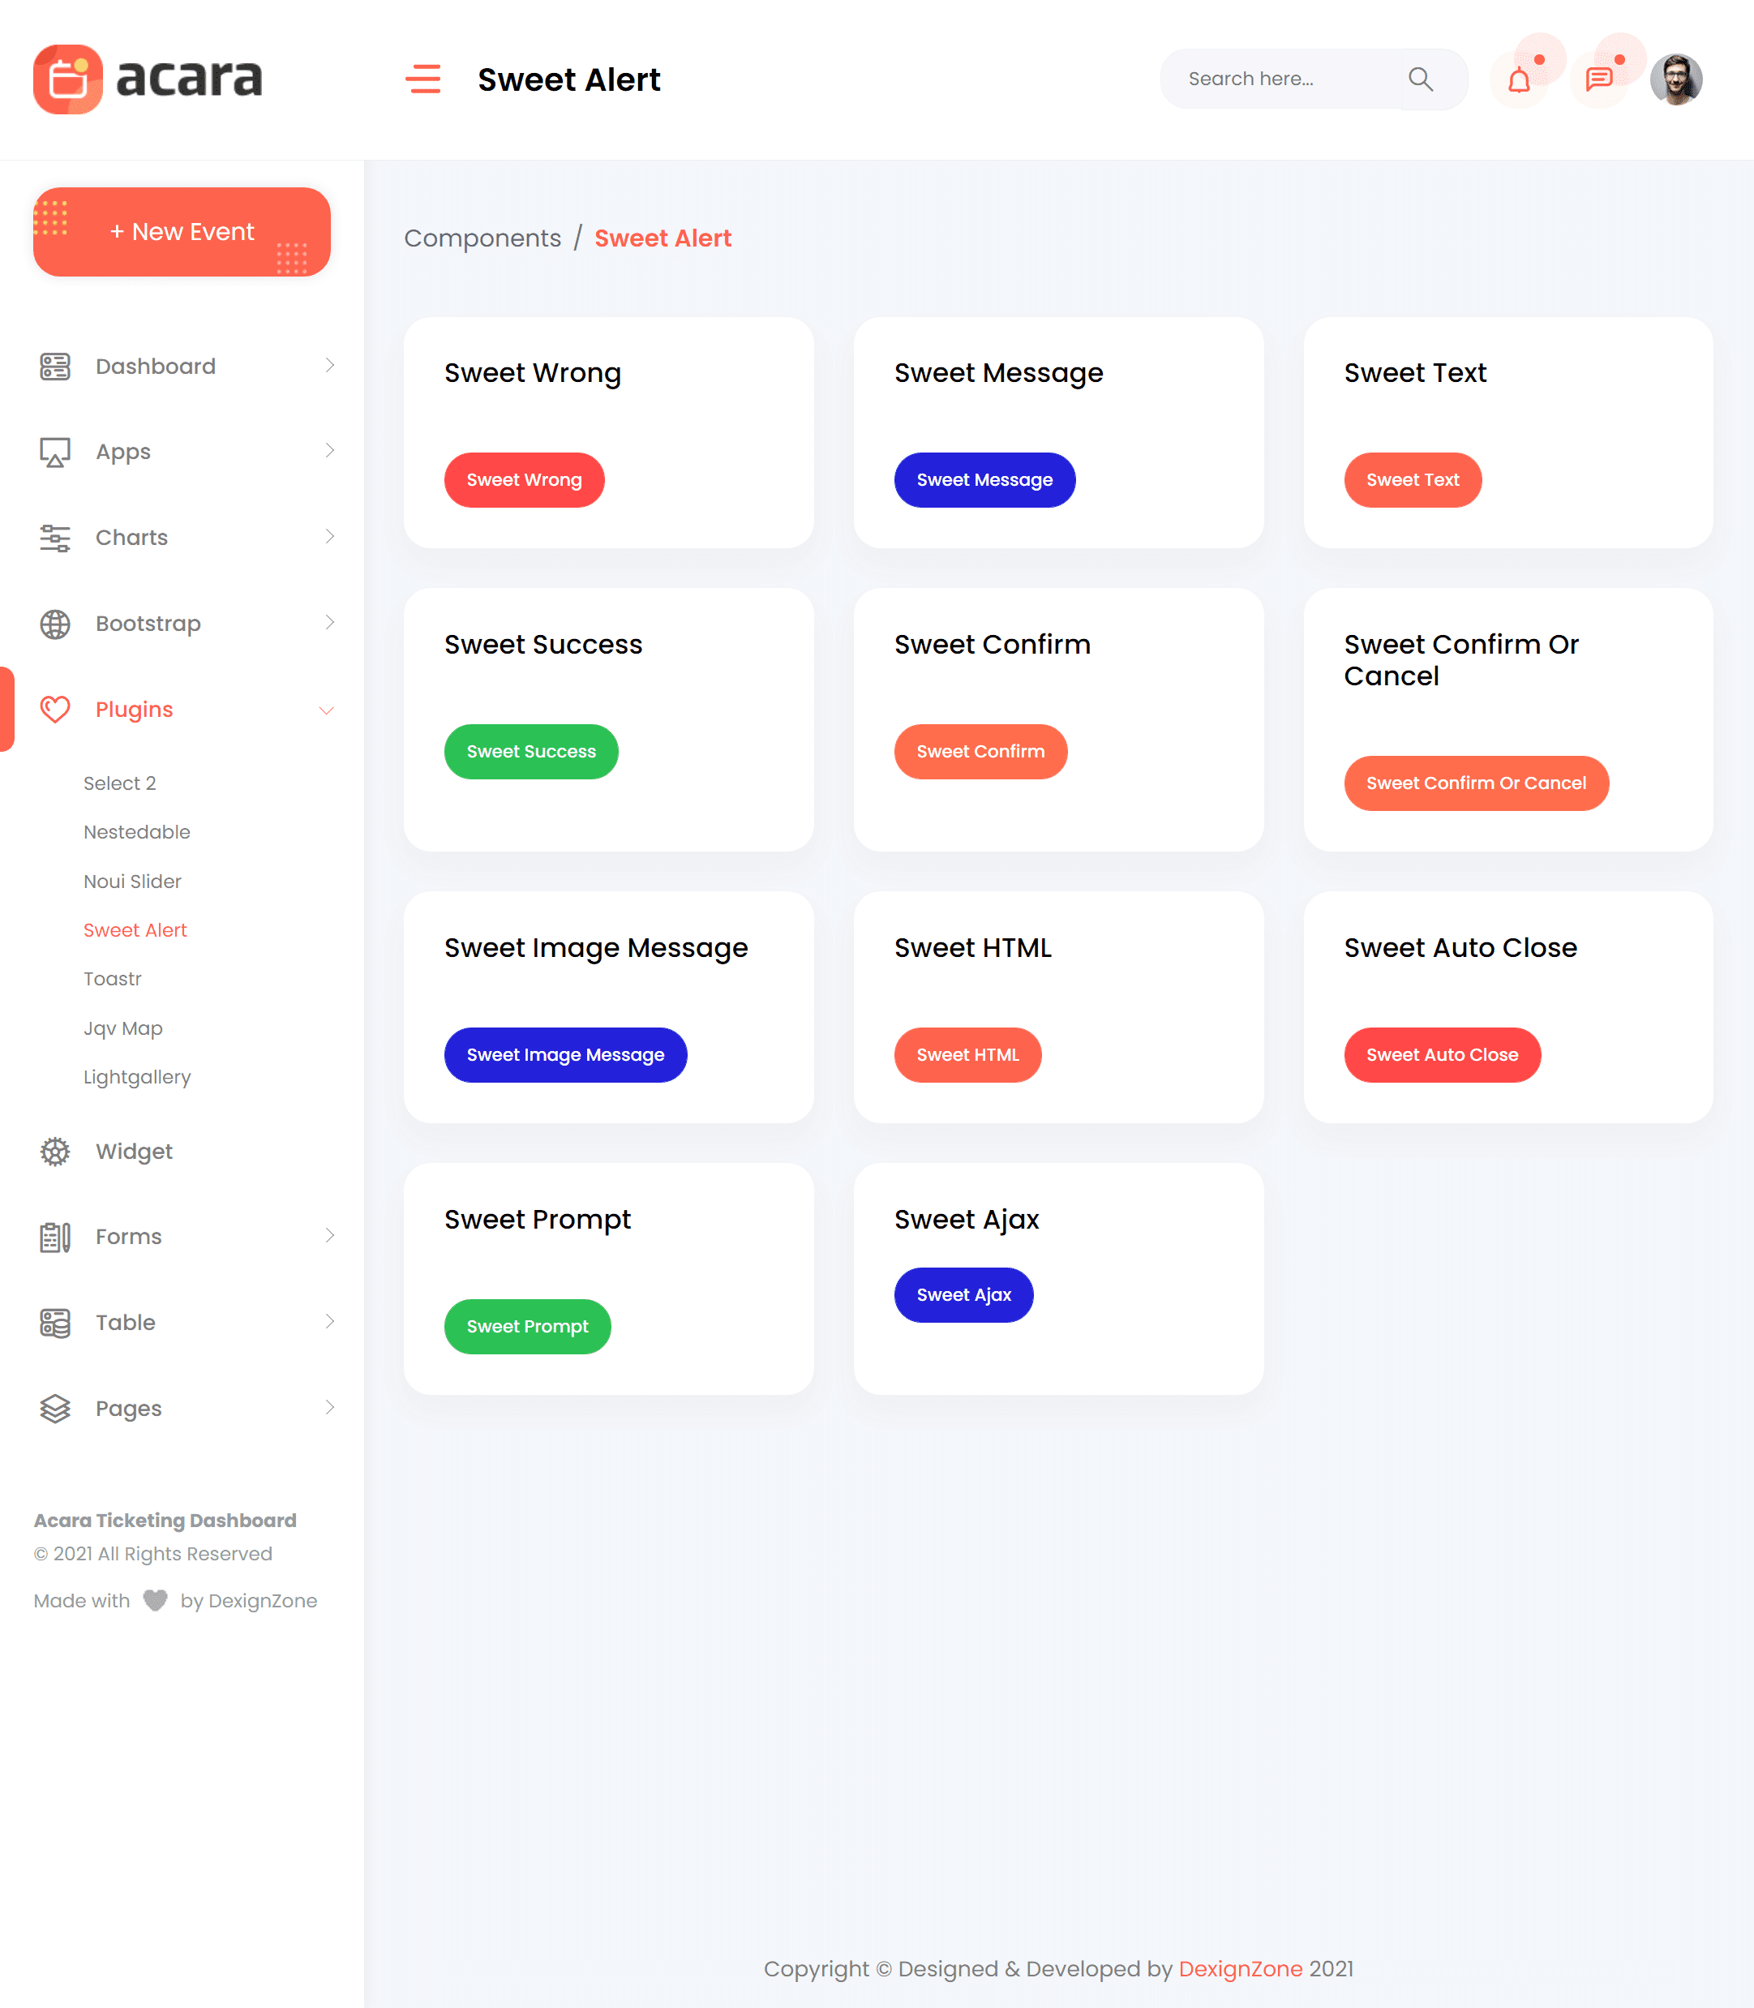The height and width of the screenshot is (2008, 1754).
Task: Open the chat messages icon
Action: [x=1598, y=80]
